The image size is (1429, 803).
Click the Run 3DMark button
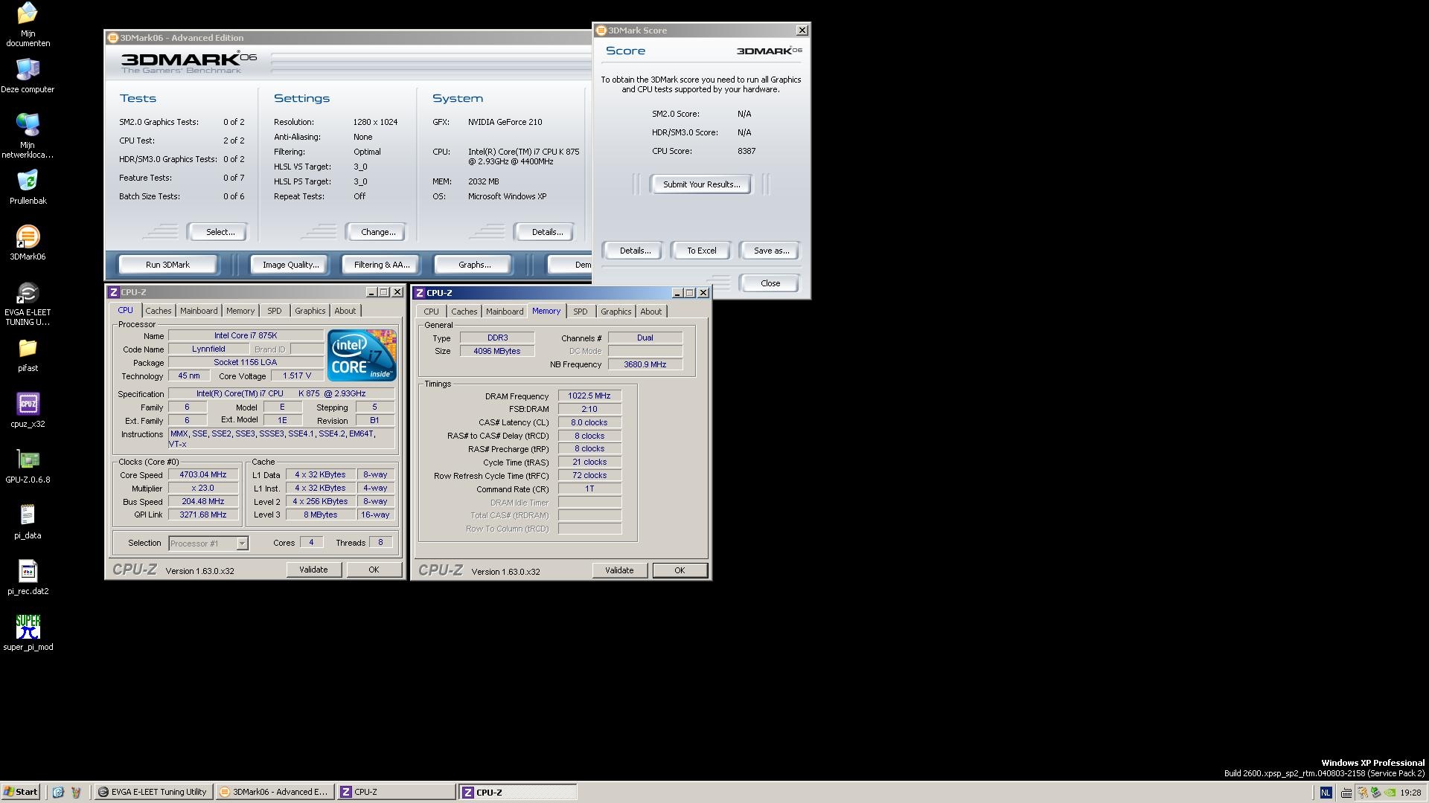point(167,265)
